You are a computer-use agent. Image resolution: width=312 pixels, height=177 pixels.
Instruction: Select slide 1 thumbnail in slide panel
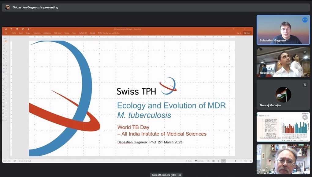6,41
